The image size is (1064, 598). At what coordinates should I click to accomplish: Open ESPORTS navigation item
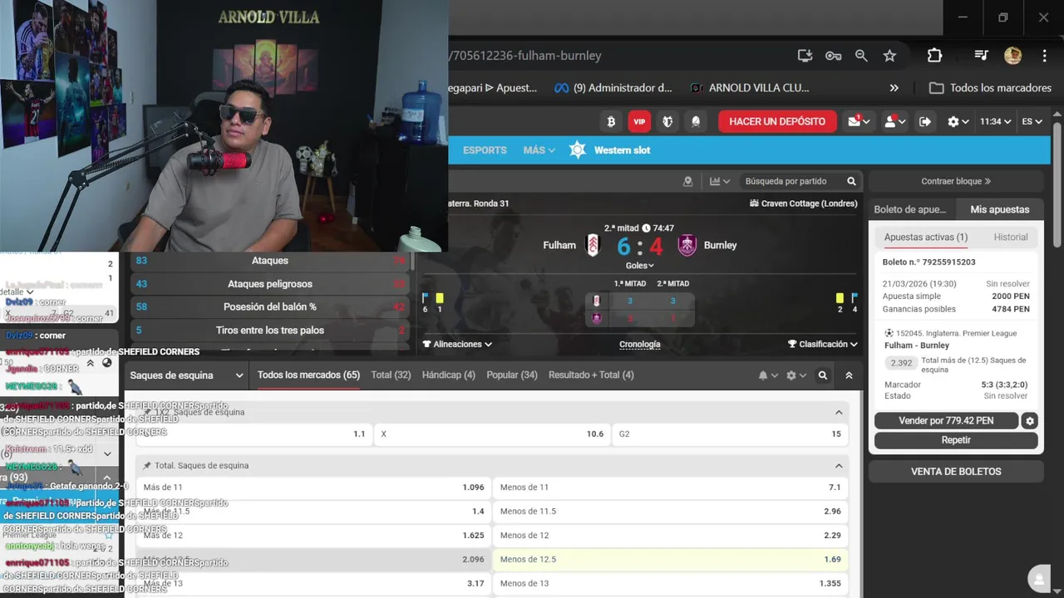tap(485, 150)
